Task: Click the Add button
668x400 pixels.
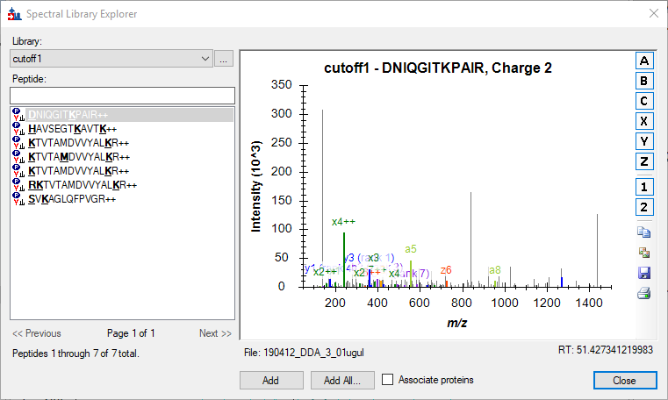Action: click(x=270, y=381)
